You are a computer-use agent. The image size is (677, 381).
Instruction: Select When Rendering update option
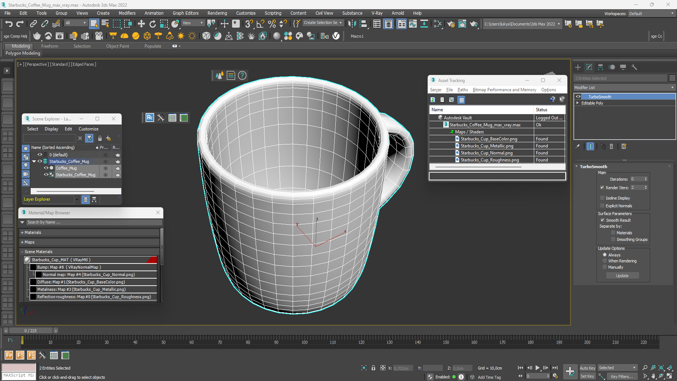coord(605,261)
